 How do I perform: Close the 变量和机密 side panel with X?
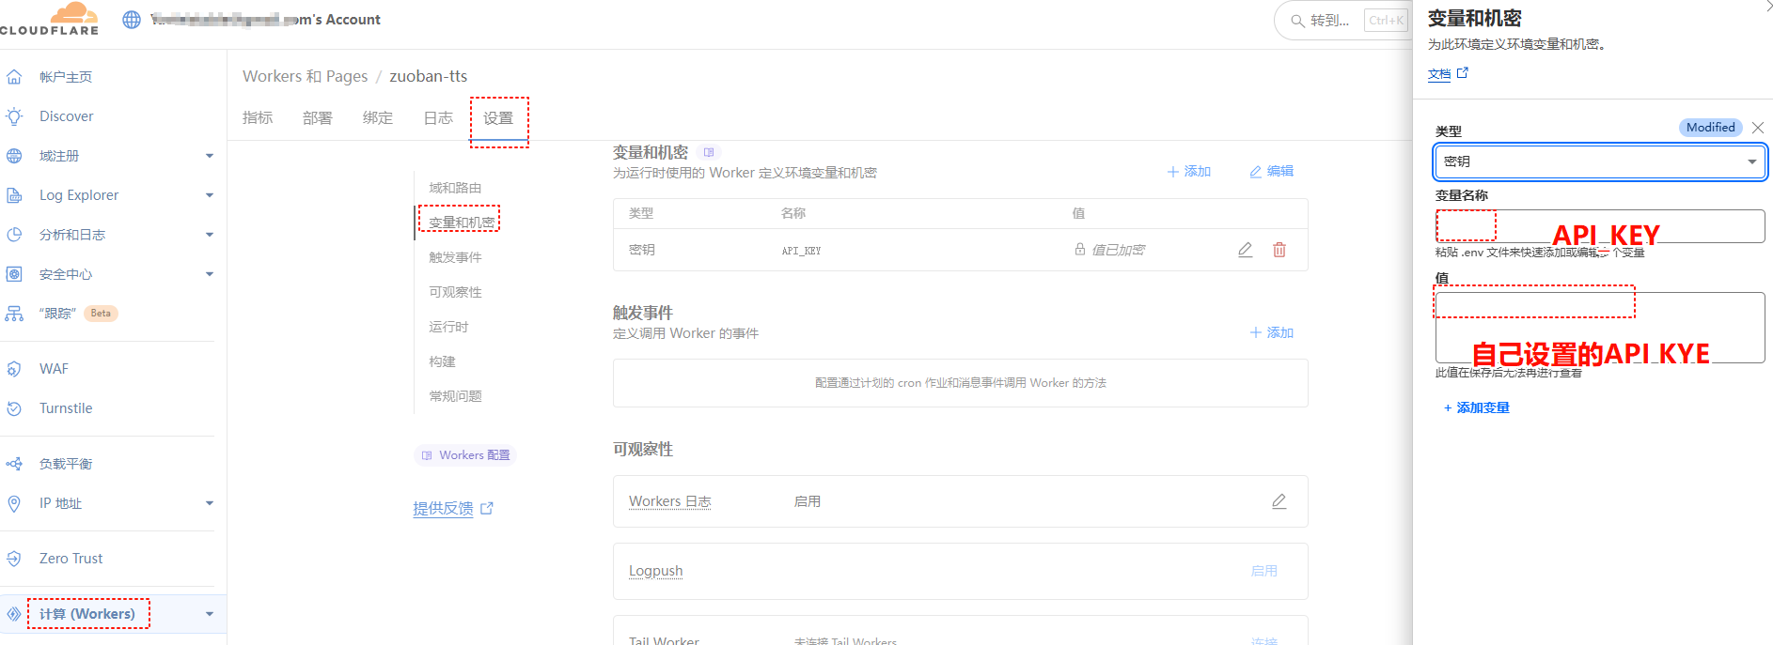point(1757,128)
